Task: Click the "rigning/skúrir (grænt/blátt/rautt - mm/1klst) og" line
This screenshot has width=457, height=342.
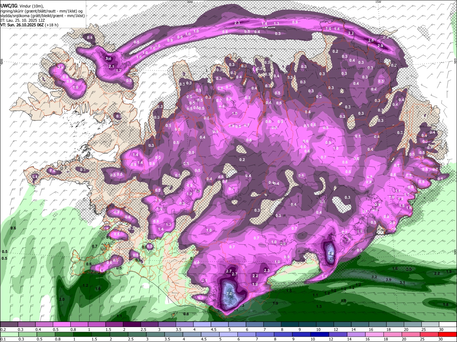Action: tap(41, 11)
